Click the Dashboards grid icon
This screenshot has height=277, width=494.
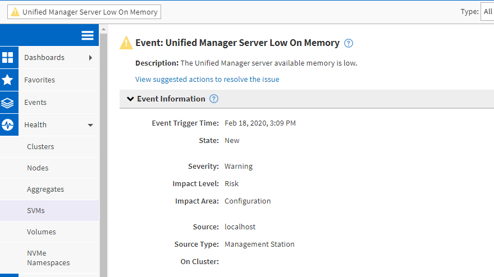point(8,58)
